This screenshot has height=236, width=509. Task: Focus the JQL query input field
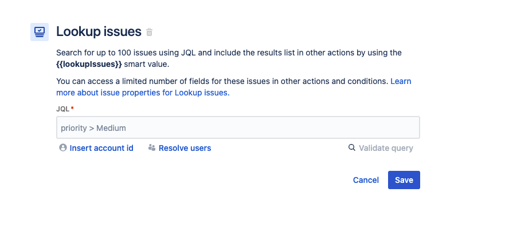point(238,127)
